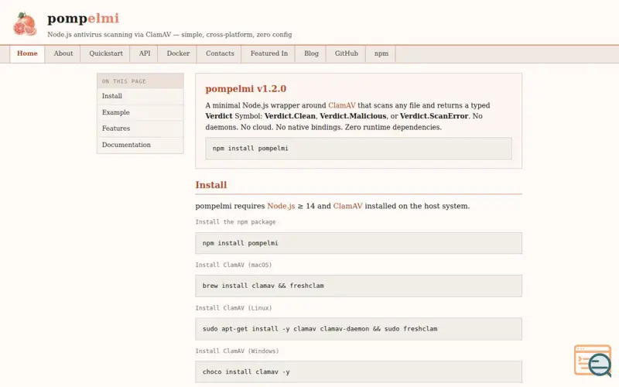The image size is (619, 387).
Task: Click the sudo apt-get install code block
Action: click(x=358, y=329)
